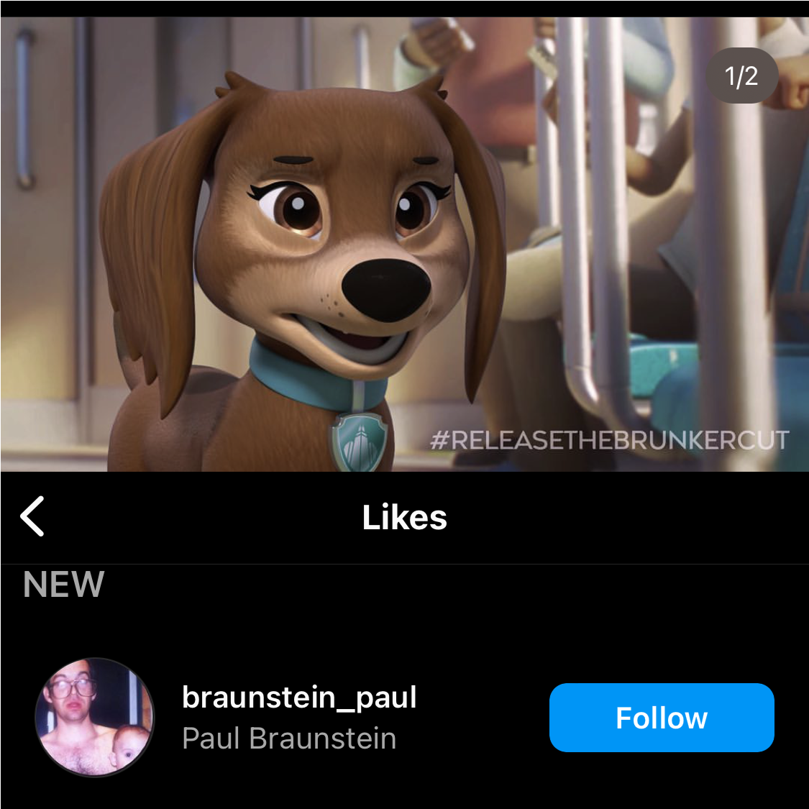Click the cabinet door handle behind the dog

[x=24, y=109]
